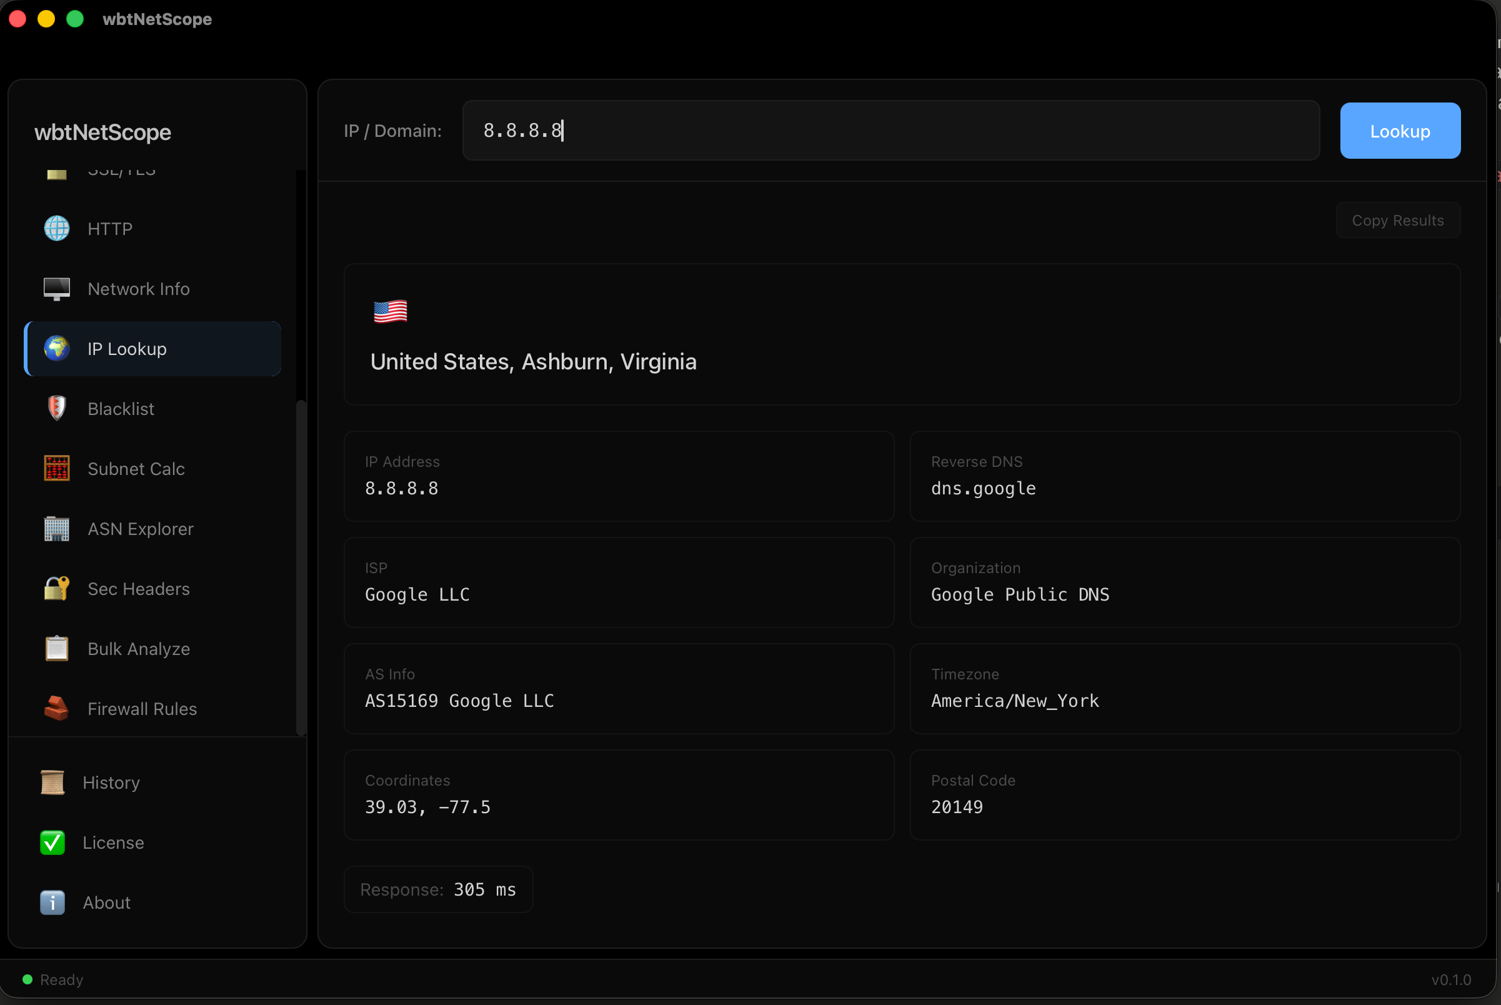Open the Subnet Calc abacus icon

pyautogui.click(x=56, y=469)
